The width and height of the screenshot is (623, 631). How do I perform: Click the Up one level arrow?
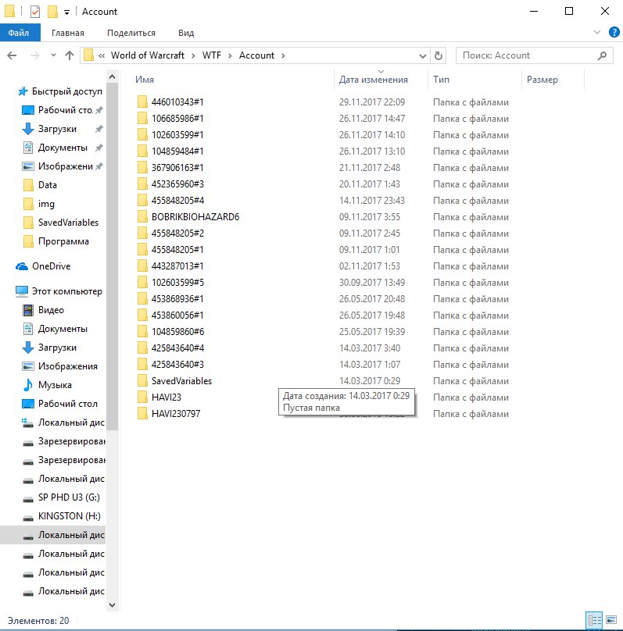click(70, 55)
